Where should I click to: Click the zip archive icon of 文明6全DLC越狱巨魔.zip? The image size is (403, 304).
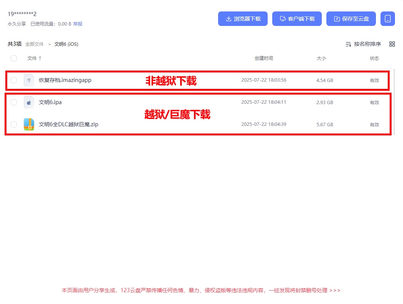(29, 124)
